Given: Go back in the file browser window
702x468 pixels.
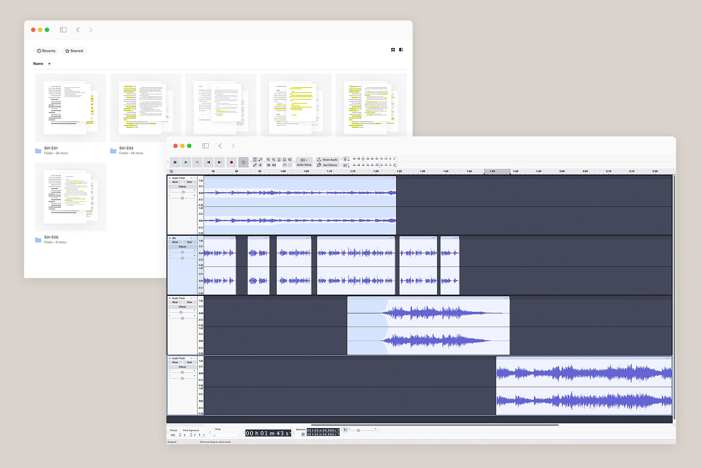Looking at the screenshot, I should coord(78,30).
